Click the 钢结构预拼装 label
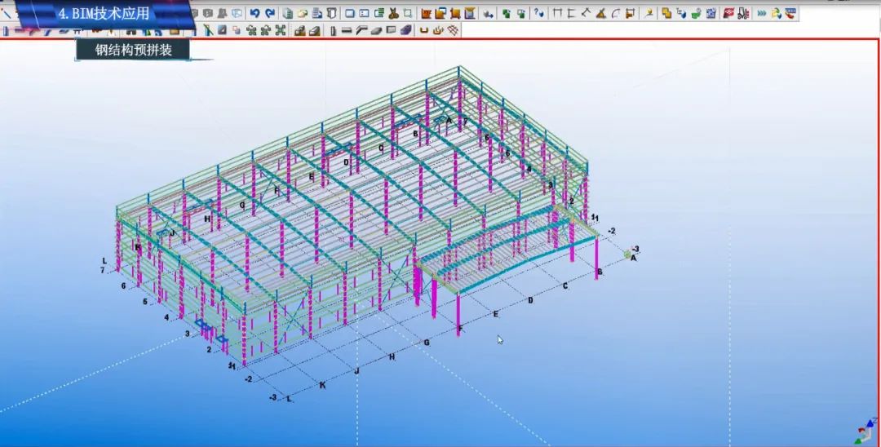This screenshot has width=881, height=447. pos(131,50)
